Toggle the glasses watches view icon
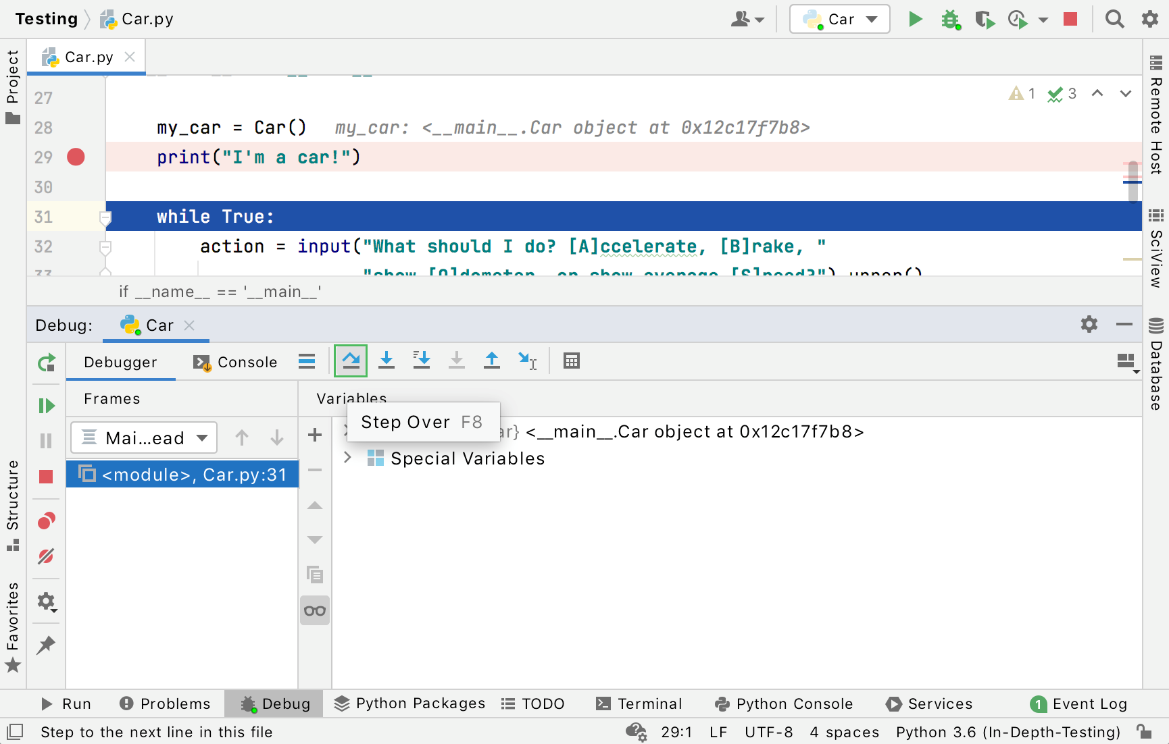 (315, 611)
